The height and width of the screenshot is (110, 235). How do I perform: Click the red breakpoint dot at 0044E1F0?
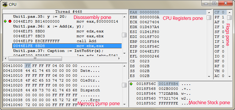(x=10, y=21)
